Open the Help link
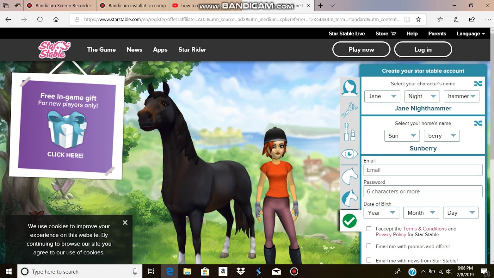Image resolution: width=494 pixels, height=278 pixels. coord(412,34)
